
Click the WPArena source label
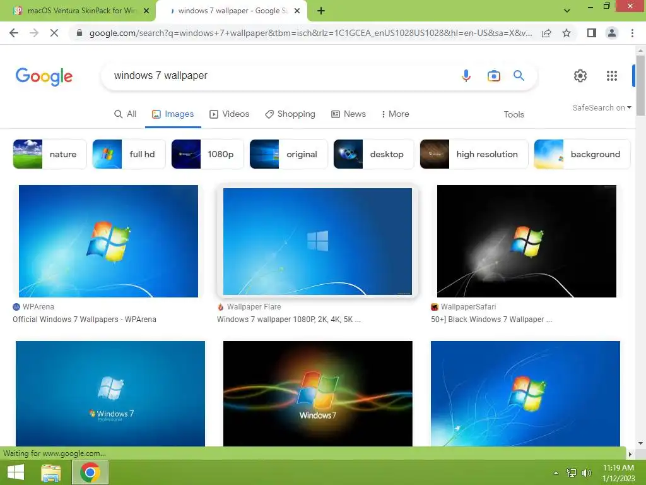(x=38, y=307)
